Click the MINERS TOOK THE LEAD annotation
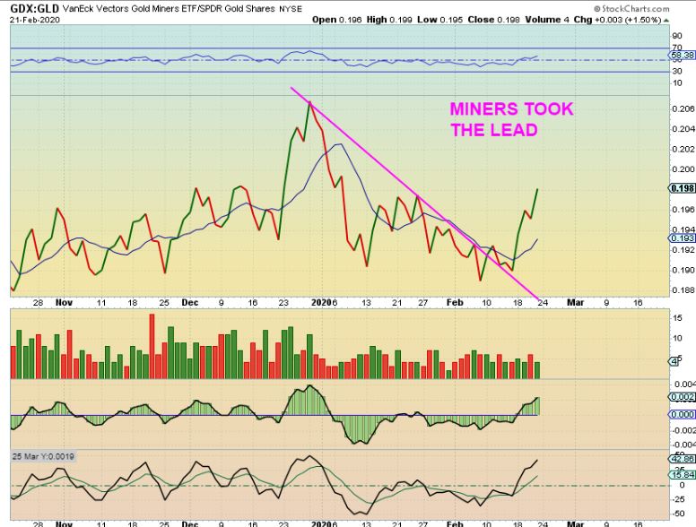696x527 pixels. click(x=511, y=119)
